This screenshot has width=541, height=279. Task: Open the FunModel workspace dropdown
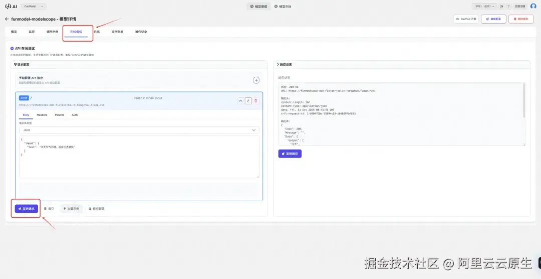point(34,6)
